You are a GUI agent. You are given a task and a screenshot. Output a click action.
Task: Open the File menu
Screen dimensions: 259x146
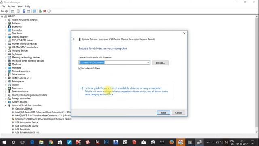[x=3, y=6]
